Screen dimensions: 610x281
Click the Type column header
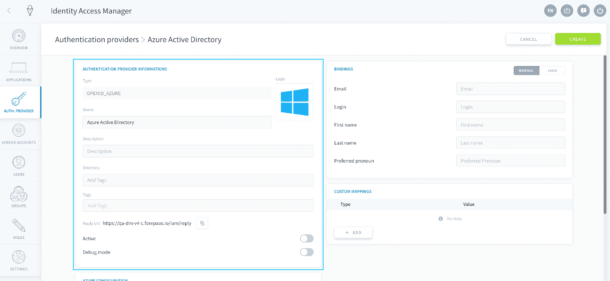(345, 204)
